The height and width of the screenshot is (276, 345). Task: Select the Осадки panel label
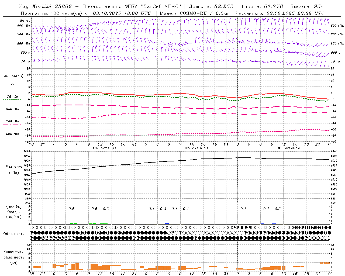[x=14, y=212]
